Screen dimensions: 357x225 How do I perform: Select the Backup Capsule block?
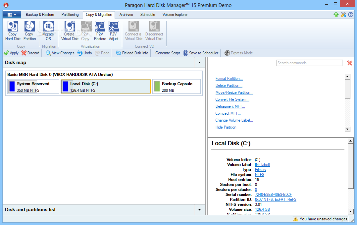(x=177, y=86)
